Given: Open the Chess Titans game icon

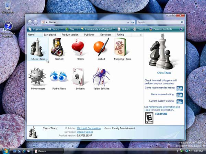Looking at the screenshot, I should point(38,48).
